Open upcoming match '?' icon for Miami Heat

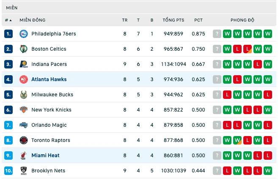pyautogui.click(x=217, y=155)
